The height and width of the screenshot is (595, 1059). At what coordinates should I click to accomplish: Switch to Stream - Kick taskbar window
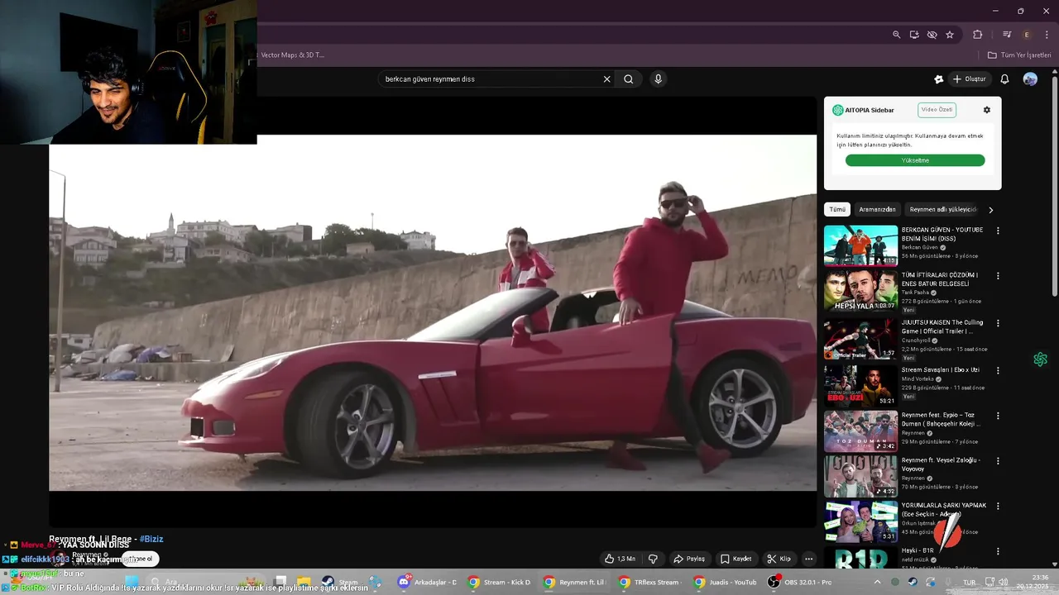pos(498,582)
